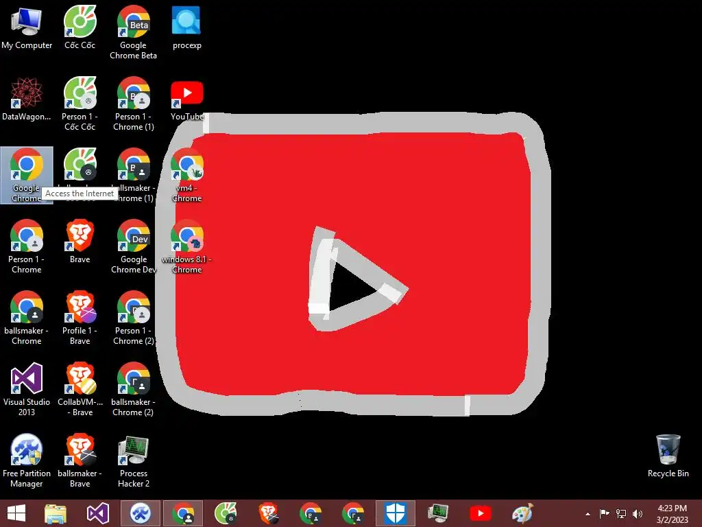Image resolution: width=702 pixels, height=527 pixels.
Task: Open File Explorer from the taskbar
Action: tap(56, 513)
